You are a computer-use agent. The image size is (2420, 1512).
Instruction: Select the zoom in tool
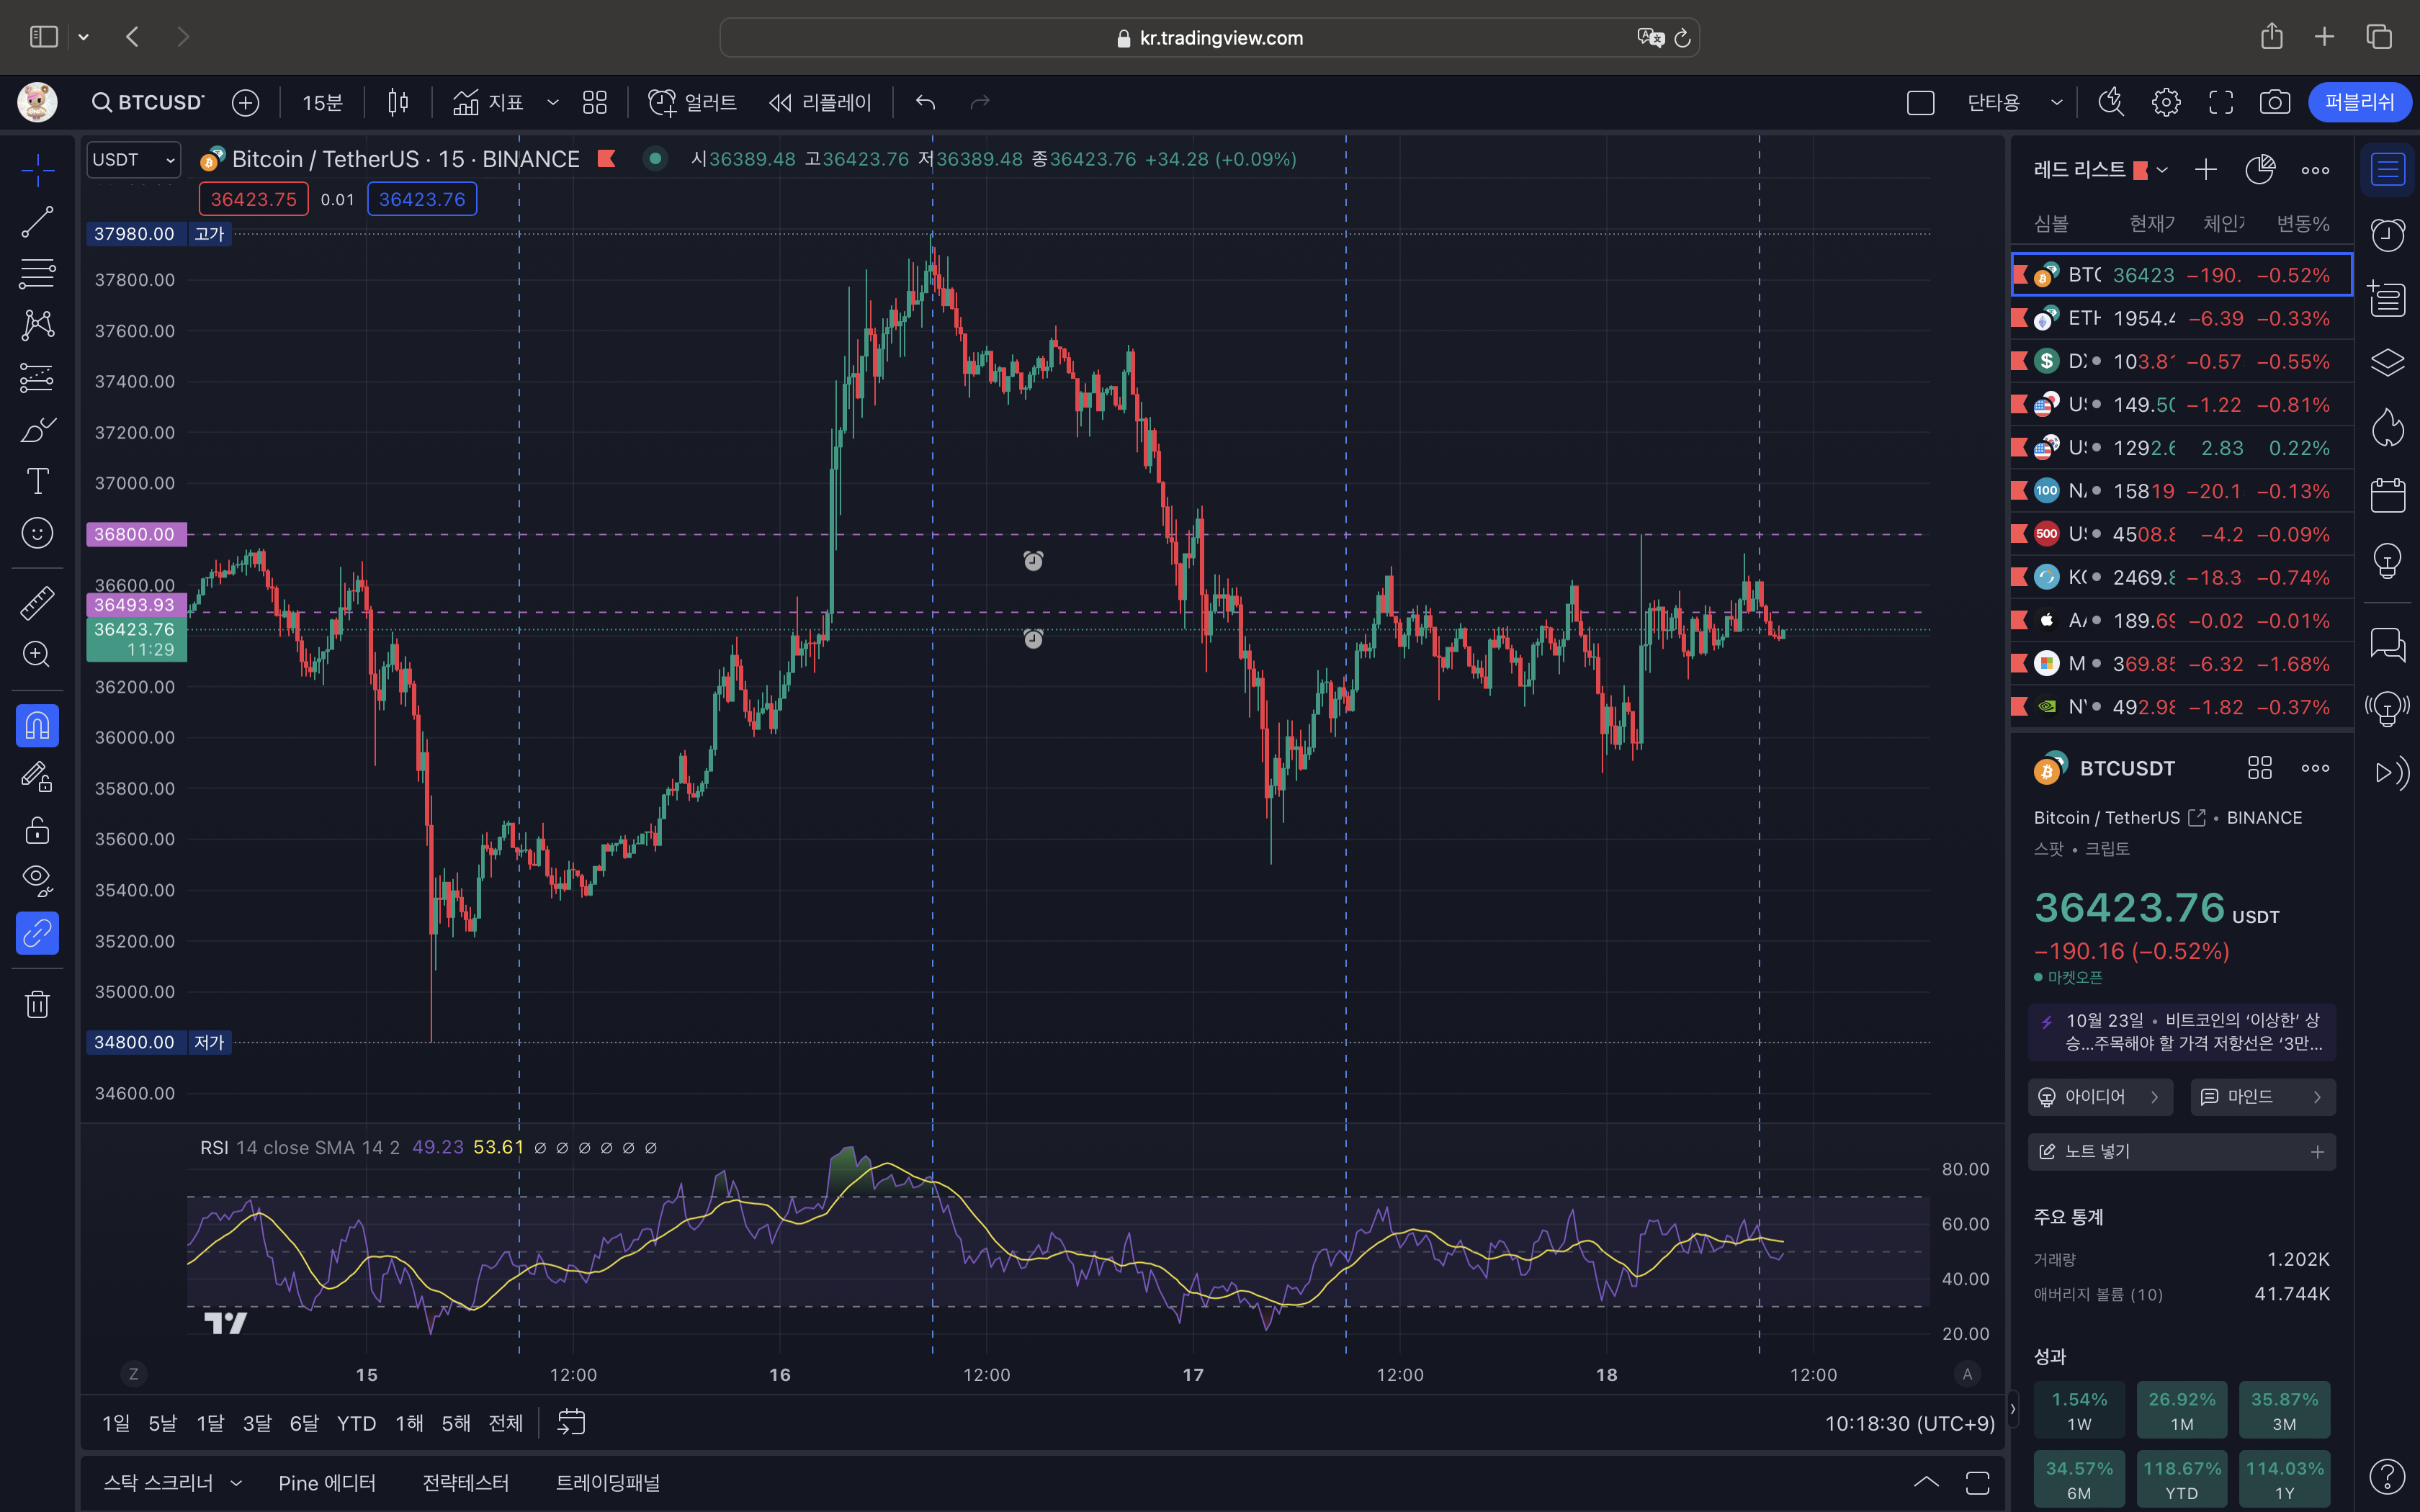pyautogui.click(x=37, y=654)
